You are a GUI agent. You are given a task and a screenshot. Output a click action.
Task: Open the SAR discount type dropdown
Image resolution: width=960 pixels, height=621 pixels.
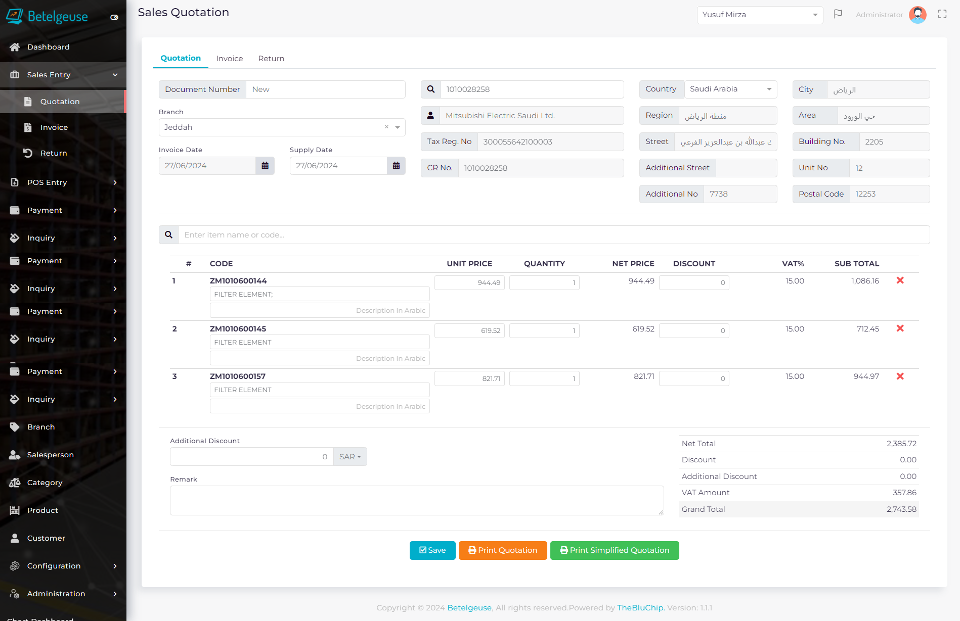tap(350, 457)
